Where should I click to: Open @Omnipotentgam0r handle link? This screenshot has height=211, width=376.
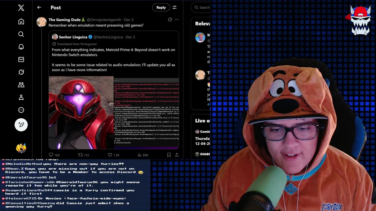click(104, 20)
